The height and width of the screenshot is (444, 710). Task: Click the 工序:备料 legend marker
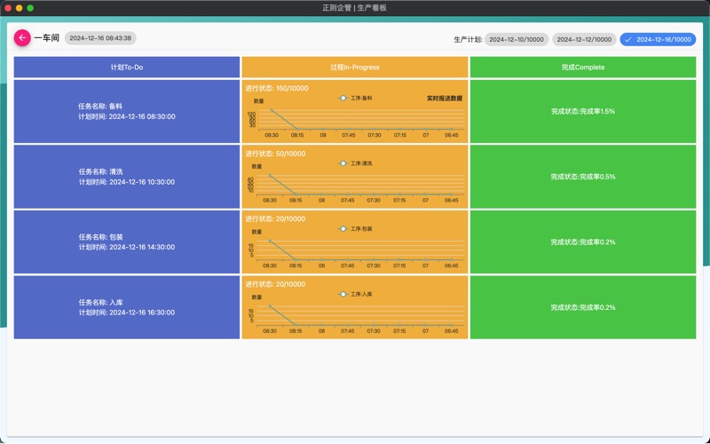343,99
